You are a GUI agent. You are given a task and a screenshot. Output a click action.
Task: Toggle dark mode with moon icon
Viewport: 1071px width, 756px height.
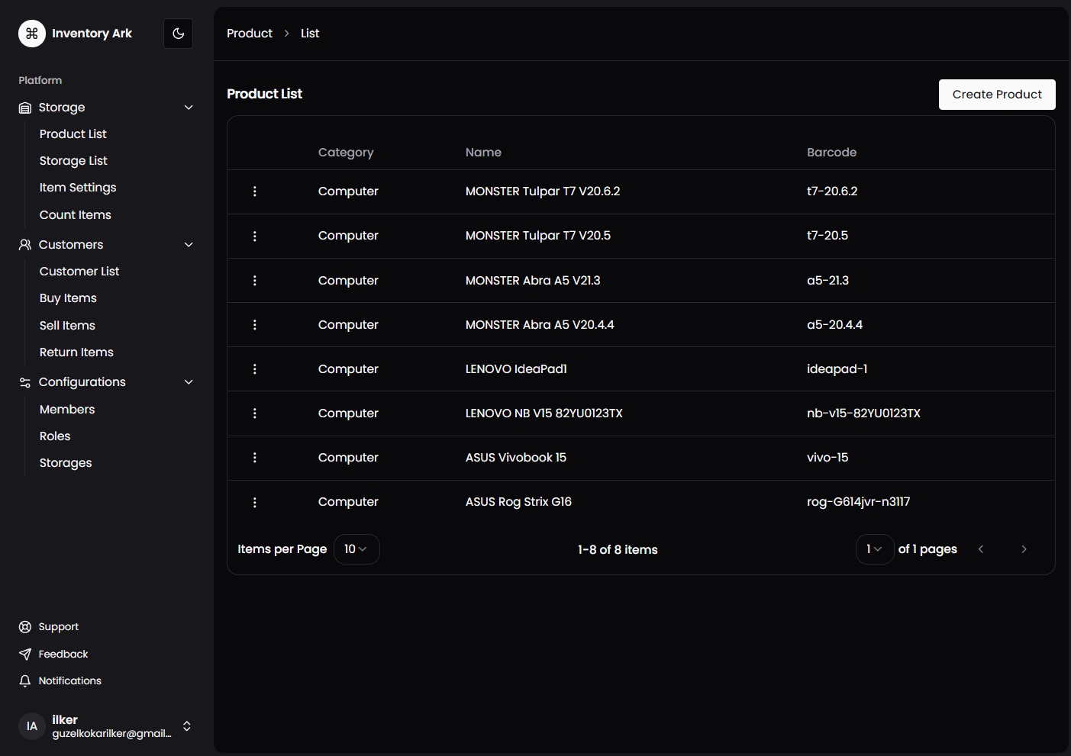tap(179, 34)
